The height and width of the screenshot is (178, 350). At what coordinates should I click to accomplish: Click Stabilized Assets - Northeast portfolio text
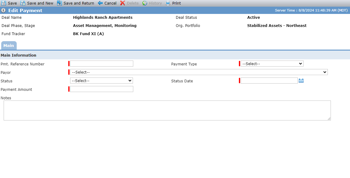pyautogui.click(x=277, y=26)
